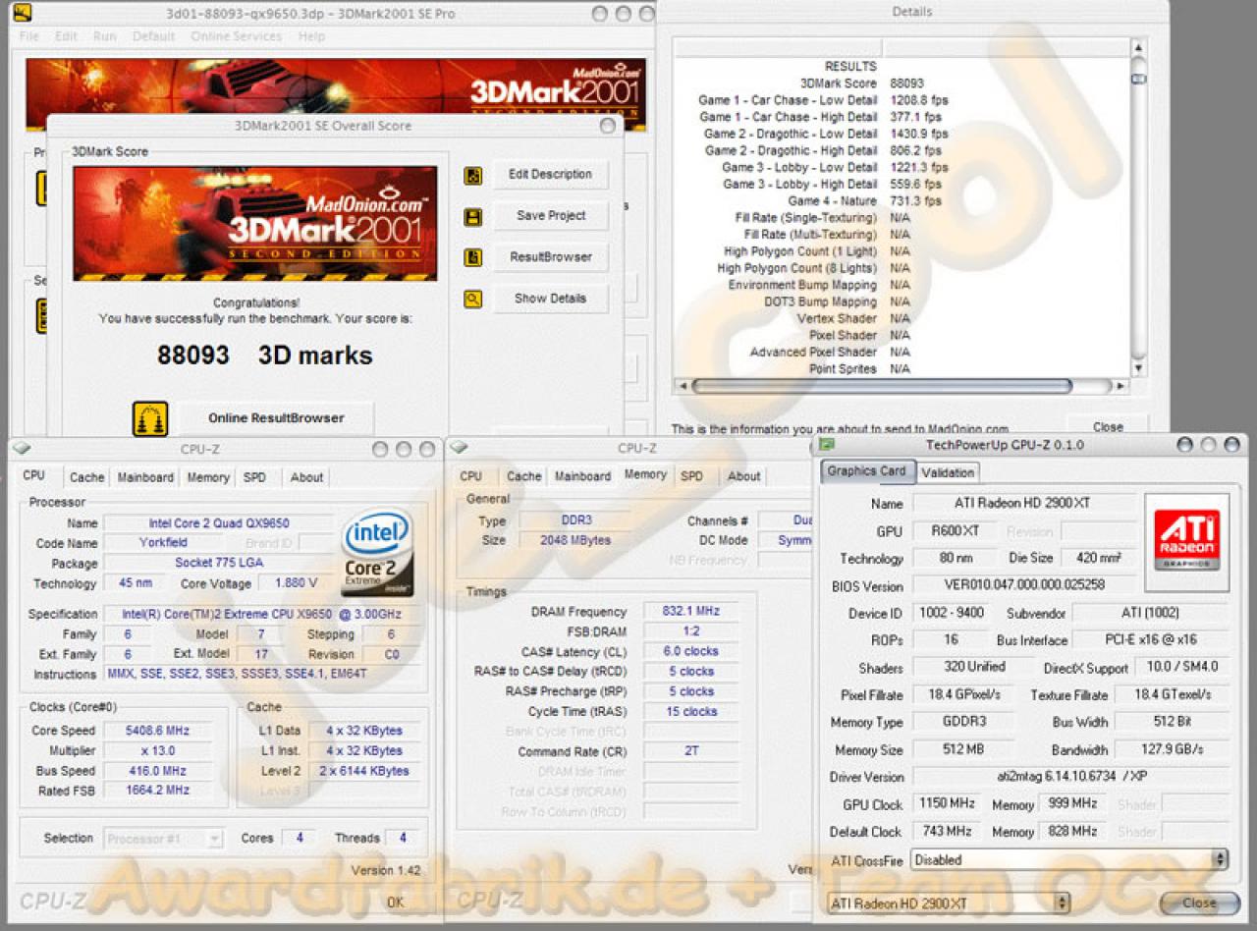Open the graphics card selector dropdown in GPU-Z
Screen dimensions: 1257x931
(949, 903)
